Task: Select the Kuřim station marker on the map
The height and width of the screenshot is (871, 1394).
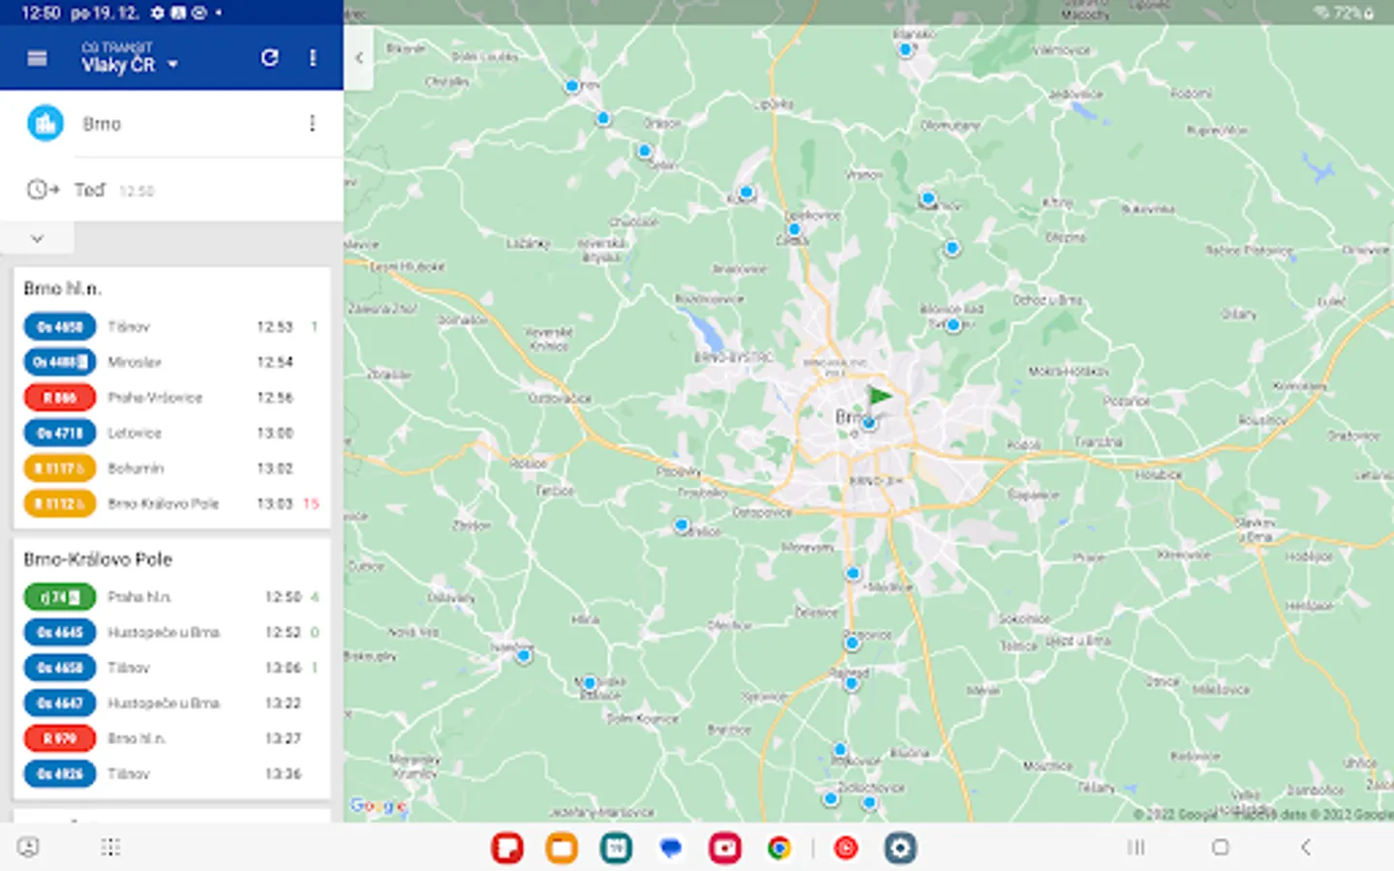Action: (745, 193)
